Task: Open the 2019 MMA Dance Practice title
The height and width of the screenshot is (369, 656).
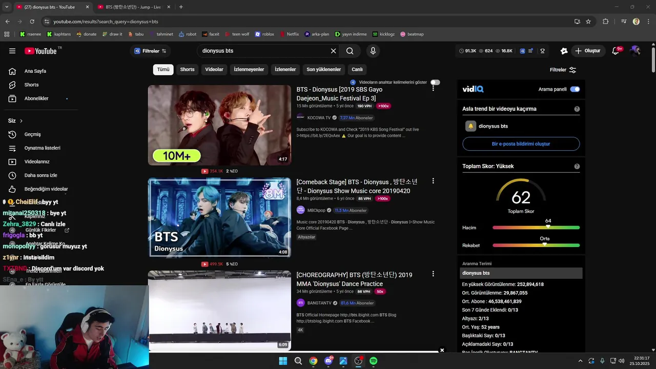Action: pyautogui.click(x=354, y=279)
